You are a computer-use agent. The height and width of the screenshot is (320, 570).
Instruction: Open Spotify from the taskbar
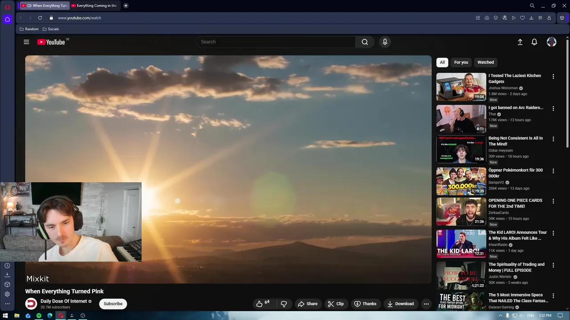pyautogui.click(x=39, y=316)
